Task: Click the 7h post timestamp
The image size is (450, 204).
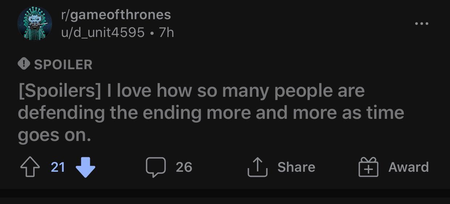Action: click(x=166, y=33)
